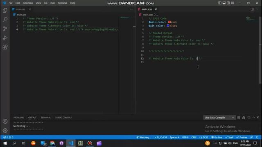Image resolution: width=262 pixels, height=147 pixels.
Task: Click the Prettier status item
Action: [242, 137]
